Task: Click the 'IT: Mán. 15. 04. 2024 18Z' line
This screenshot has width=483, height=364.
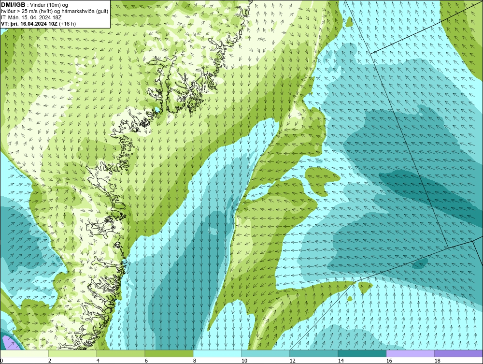Action: [31, 17]
